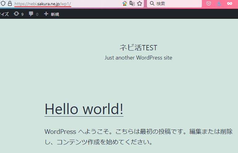Open the Pocket save icon
The width and height of the screenshot is (238, 153).
[209, 4]
